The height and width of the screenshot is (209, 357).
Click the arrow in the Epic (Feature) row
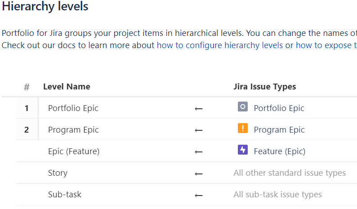[199, 152]
